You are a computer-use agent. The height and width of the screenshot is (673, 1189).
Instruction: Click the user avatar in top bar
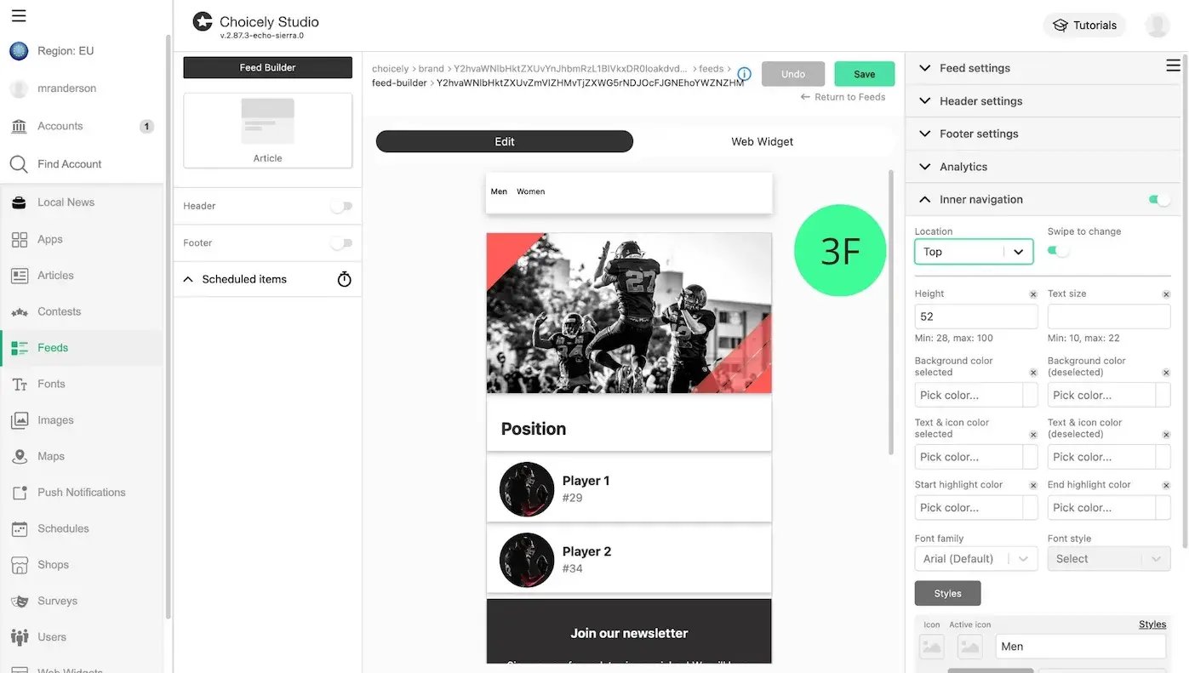1157,26
